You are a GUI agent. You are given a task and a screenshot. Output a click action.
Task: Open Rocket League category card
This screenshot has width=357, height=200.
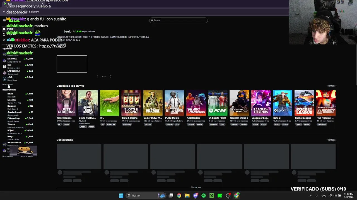tap(304, 103)
